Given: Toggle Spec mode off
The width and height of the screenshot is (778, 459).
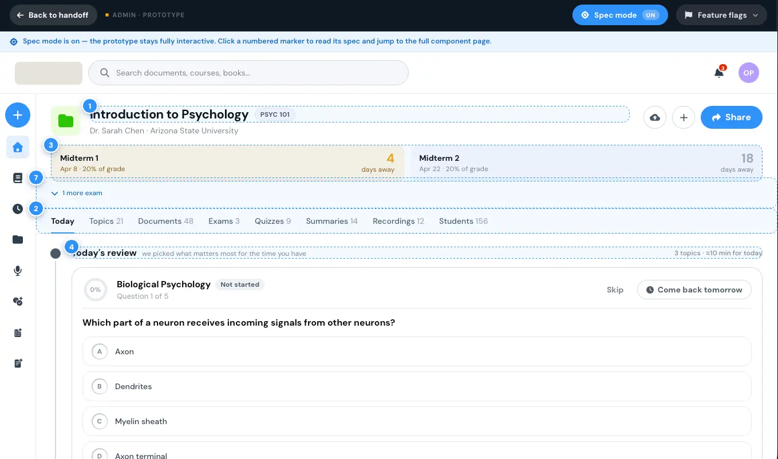Looking at the screenshot, I should (x=620, y=15).
